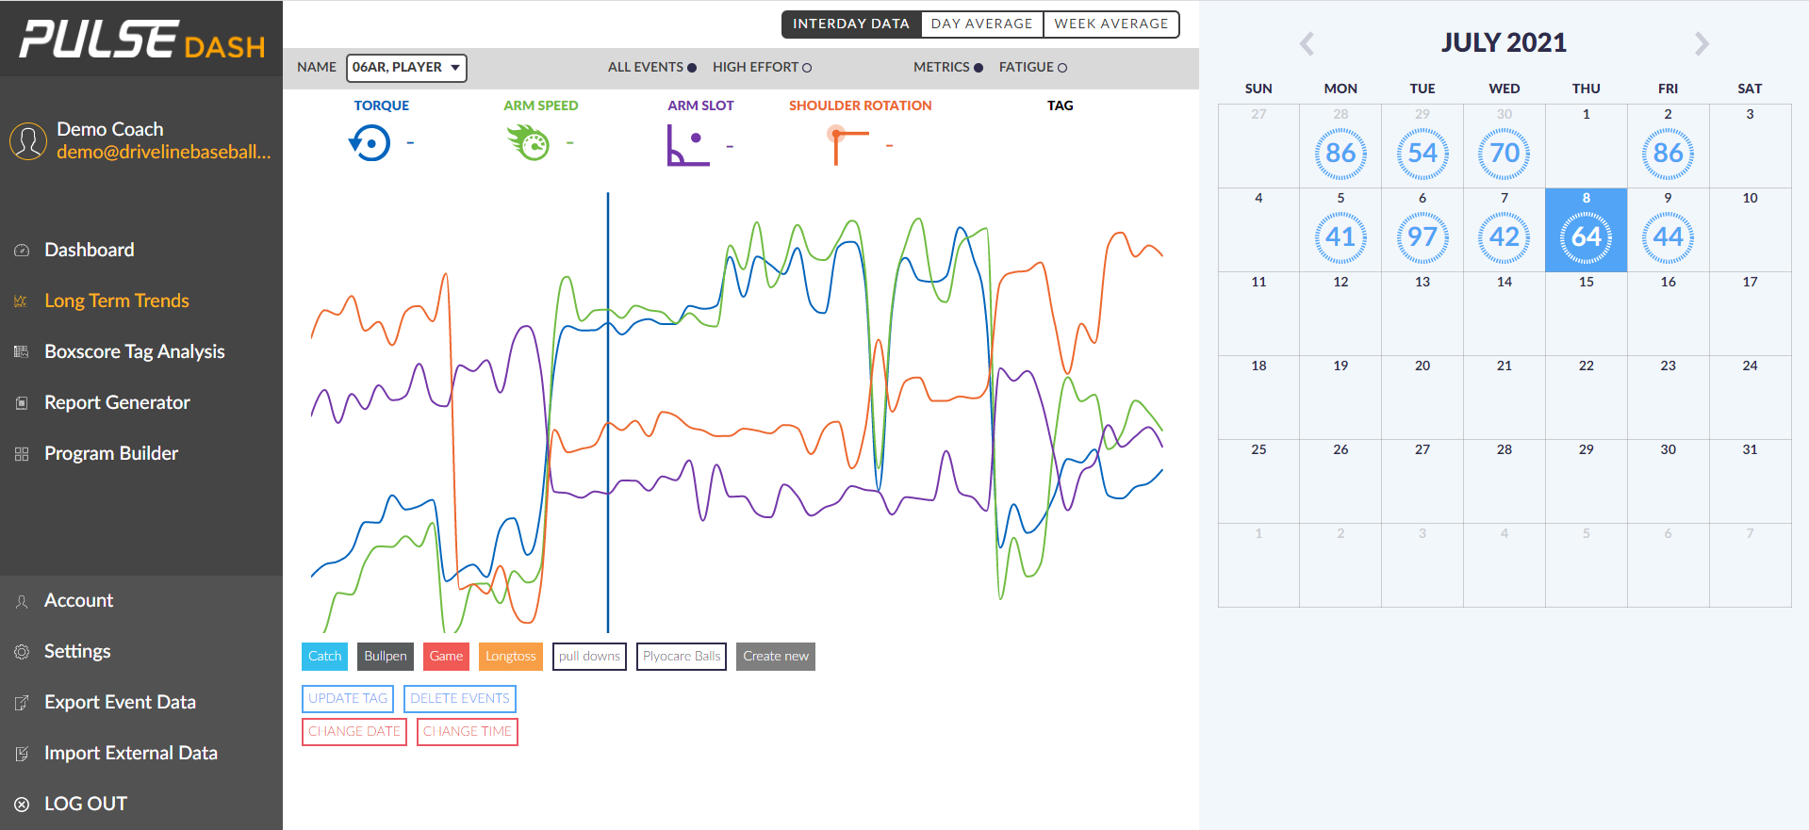Click the Update Tag button

pos(348,699)
